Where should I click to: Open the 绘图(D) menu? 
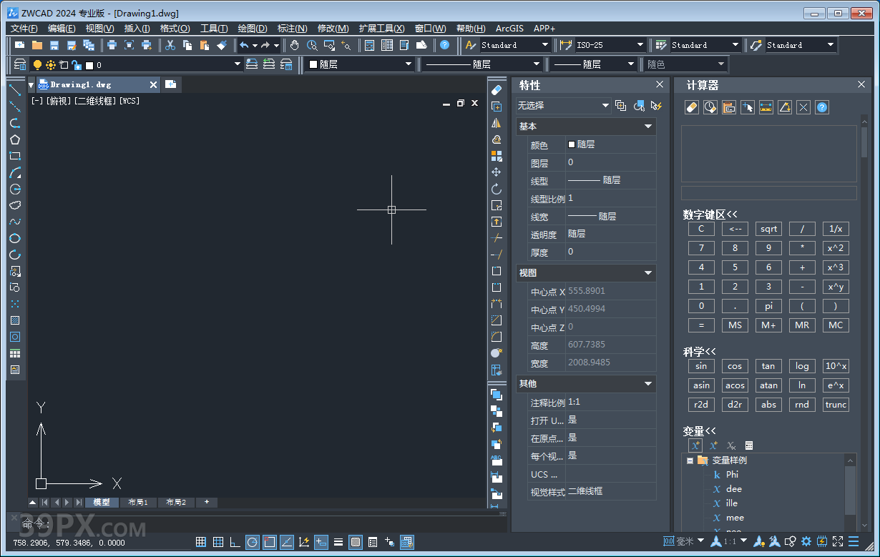click(252, 29)
